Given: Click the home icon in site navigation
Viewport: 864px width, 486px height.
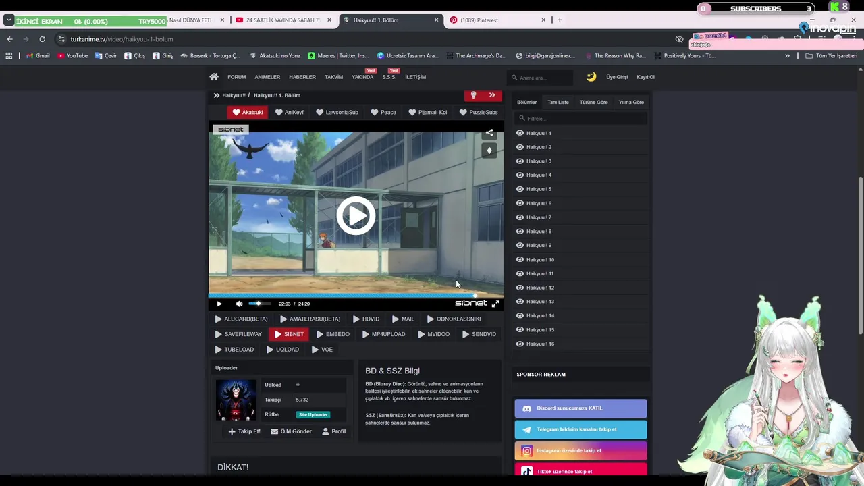Looking at the screenshot, I should (214, 77).
